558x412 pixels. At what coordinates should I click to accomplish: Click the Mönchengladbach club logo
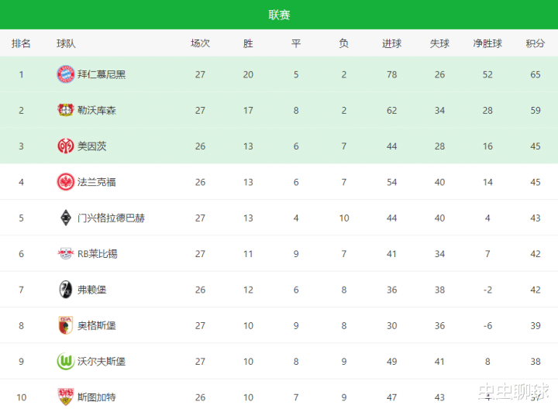point(65,218)
